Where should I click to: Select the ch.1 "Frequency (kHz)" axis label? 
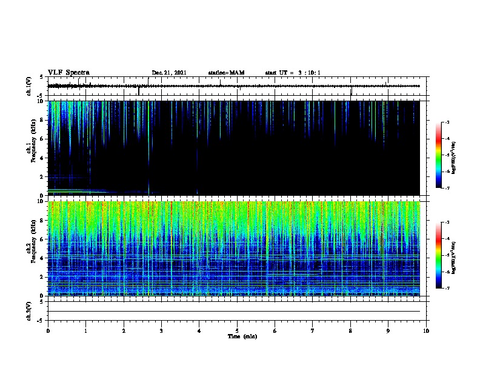(33, 141)
